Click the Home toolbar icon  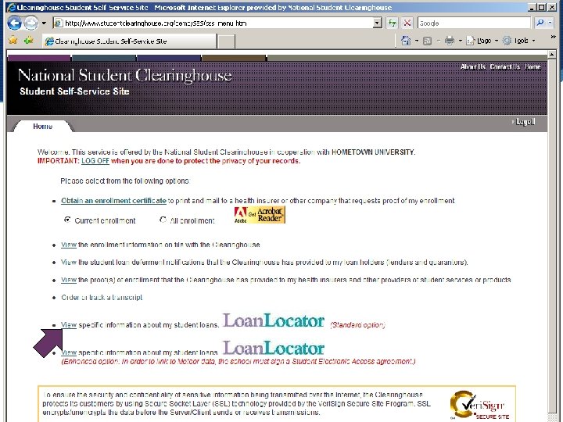[x=406, y=41]
